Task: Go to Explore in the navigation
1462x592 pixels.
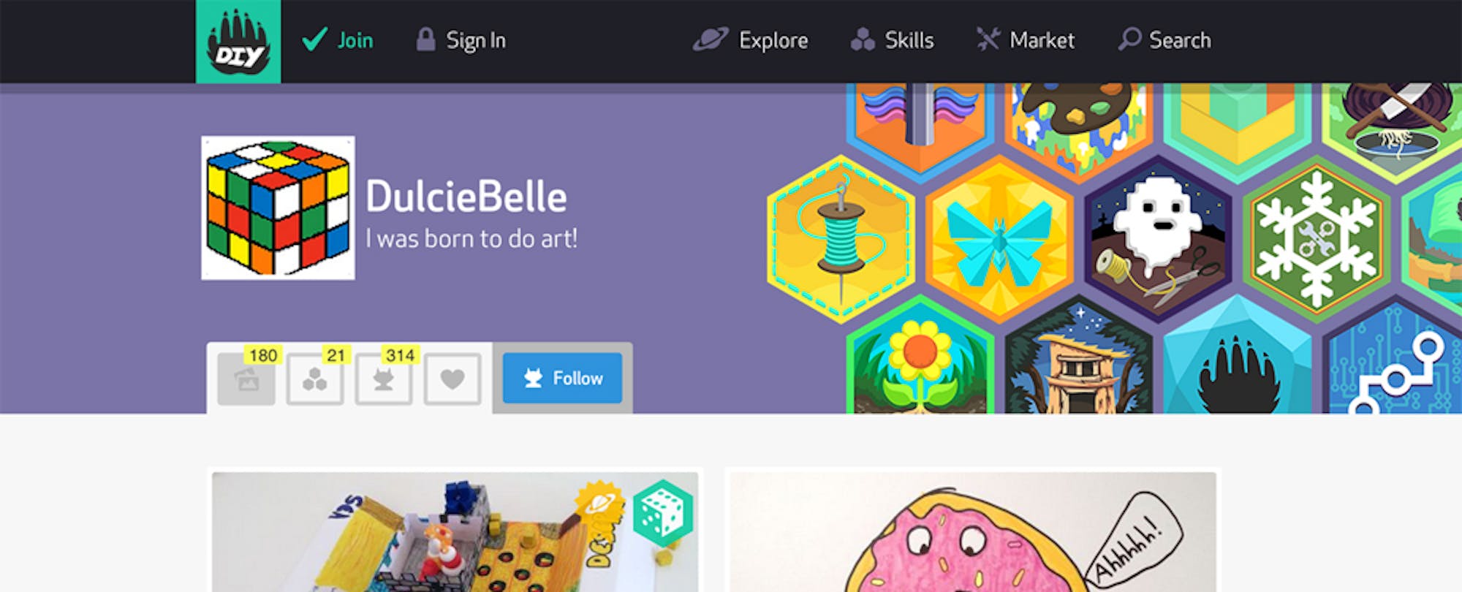Action: coord(751,40)
